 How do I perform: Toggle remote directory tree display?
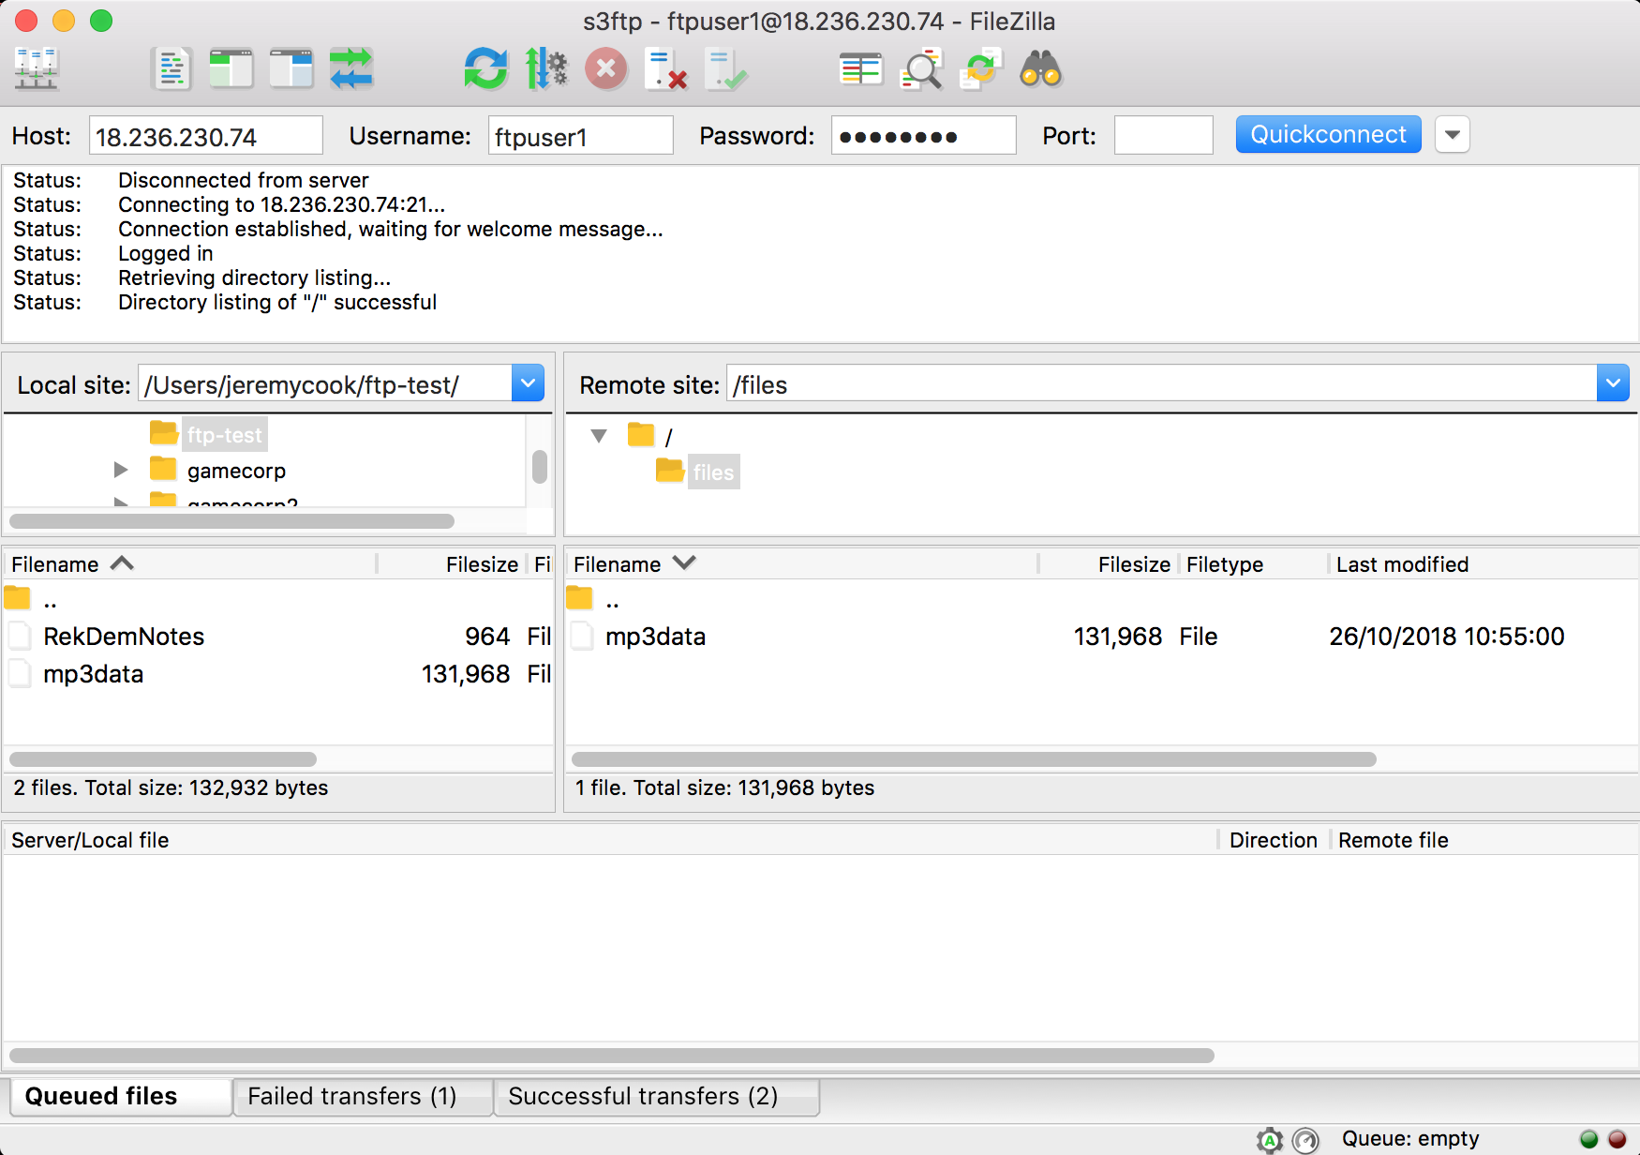[291, 69]
